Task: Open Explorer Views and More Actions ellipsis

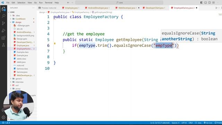Action: click(33, 8)
